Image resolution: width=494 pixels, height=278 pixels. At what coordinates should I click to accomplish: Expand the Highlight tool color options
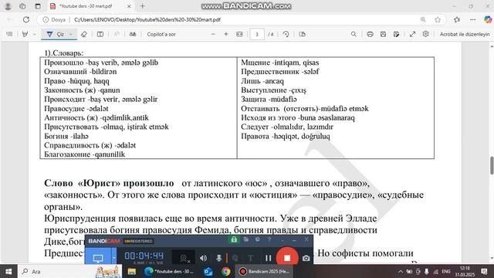(x=34, y=34)
